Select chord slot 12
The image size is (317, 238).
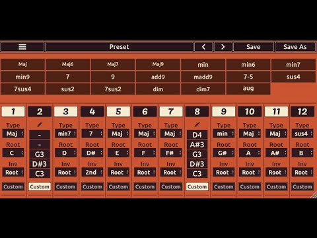(x=302, y=112)
